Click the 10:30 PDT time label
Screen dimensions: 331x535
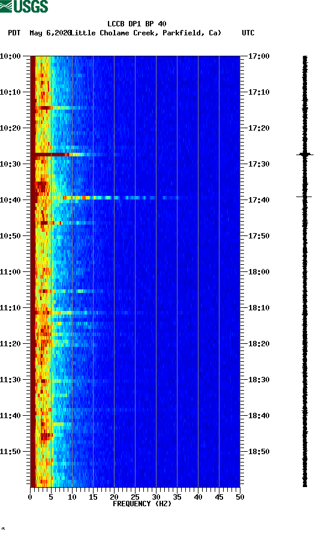coord(10,164)
